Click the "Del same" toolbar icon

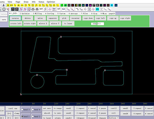point(54,9)
